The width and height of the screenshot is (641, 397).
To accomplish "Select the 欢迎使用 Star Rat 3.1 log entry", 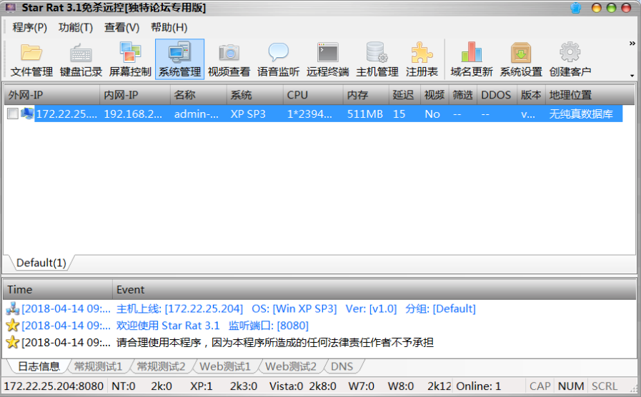I will 212,326.
